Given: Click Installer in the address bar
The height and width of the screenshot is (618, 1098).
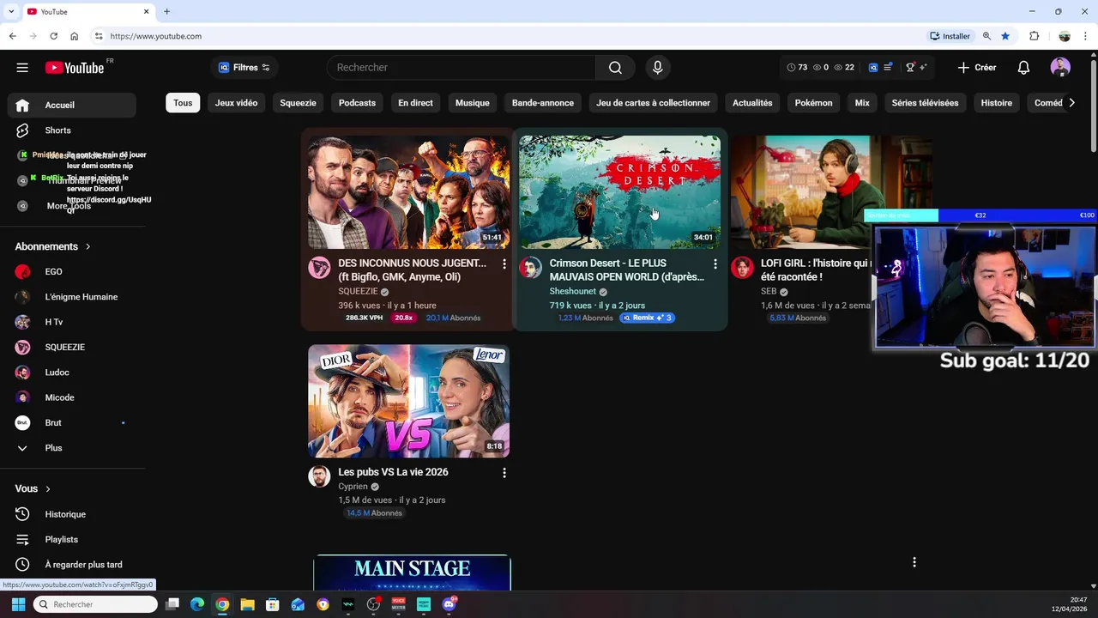Looking at the screenshot, I should pyautogui.click(x=950, y=36).
